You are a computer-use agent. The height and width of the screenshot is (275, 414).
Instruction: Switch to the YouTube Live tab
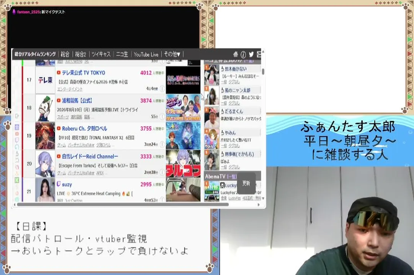pyautogui.click(x=146, y=55)
